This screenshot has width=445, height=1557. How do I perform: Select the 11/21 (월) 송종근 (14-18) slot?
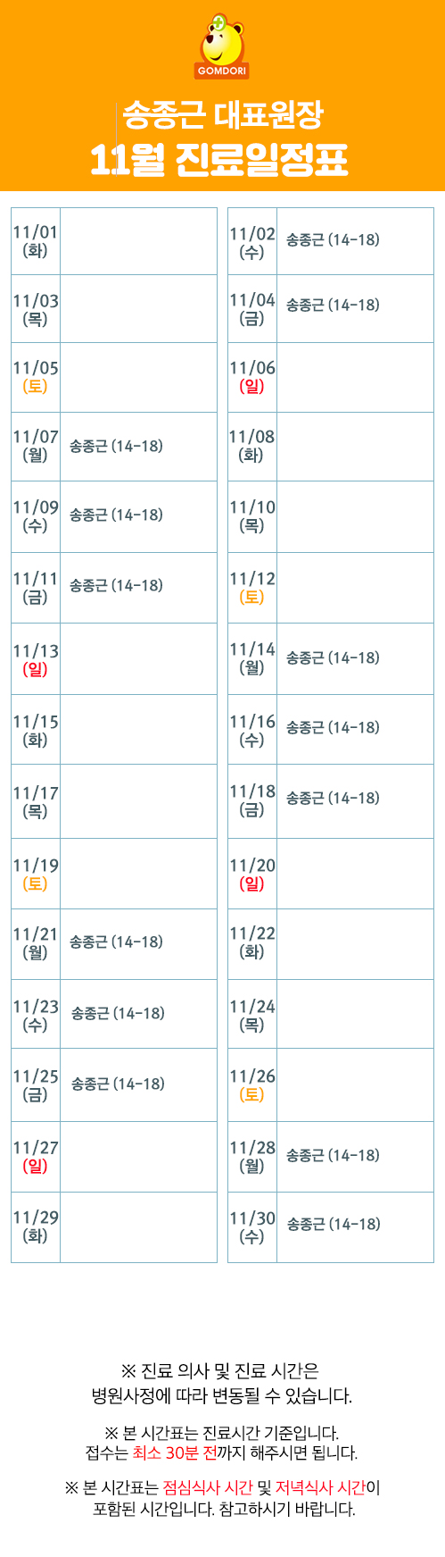(x=116, y=942)
